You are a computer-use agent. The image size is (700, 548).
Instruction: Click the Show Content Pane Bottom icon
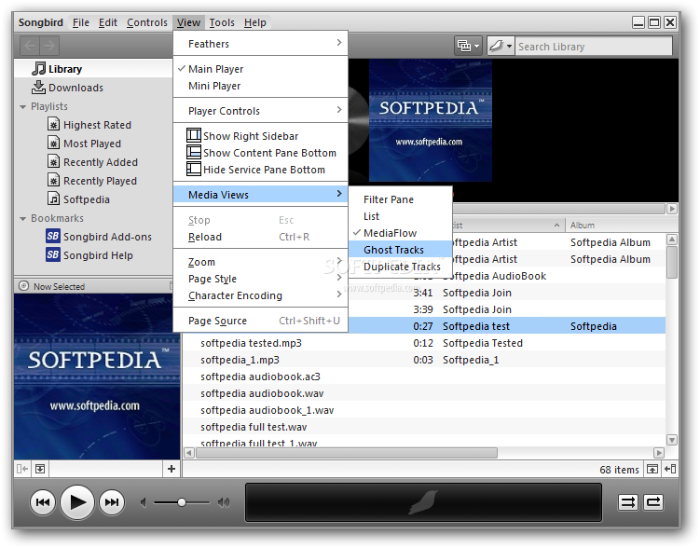tap(194, 153)
